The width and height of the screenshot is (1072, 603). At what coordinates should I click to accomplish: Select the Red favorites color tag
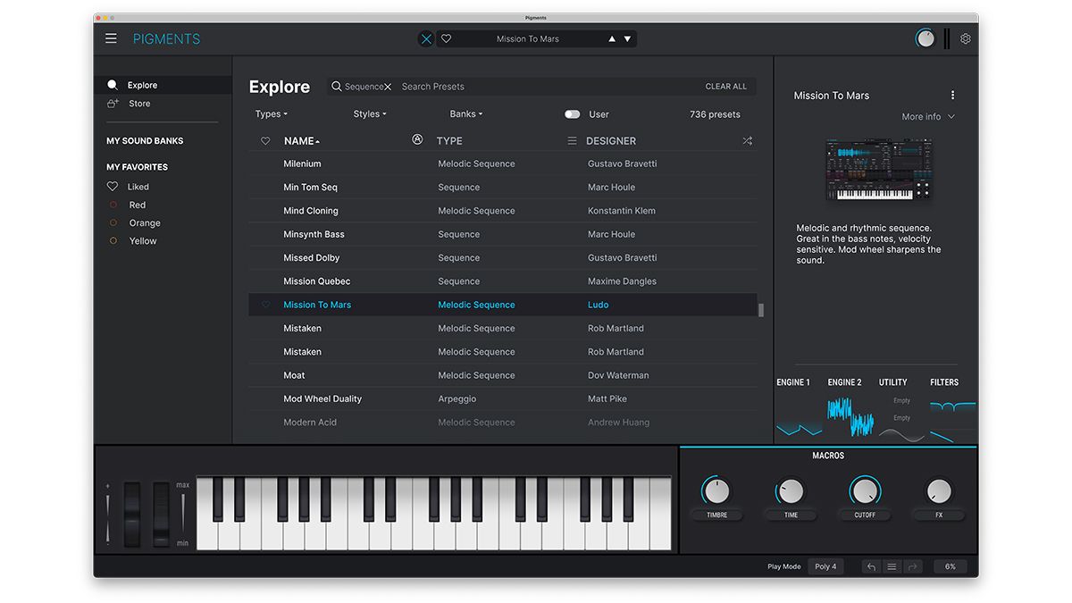click(x=113, y=205)
